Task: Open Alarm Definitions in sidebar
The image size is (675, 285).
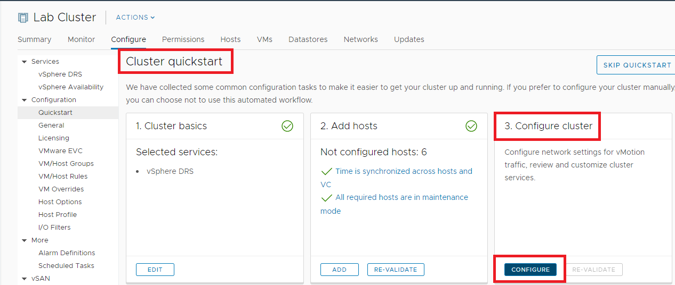Action: pyautogui.click(x=67, y=253)
